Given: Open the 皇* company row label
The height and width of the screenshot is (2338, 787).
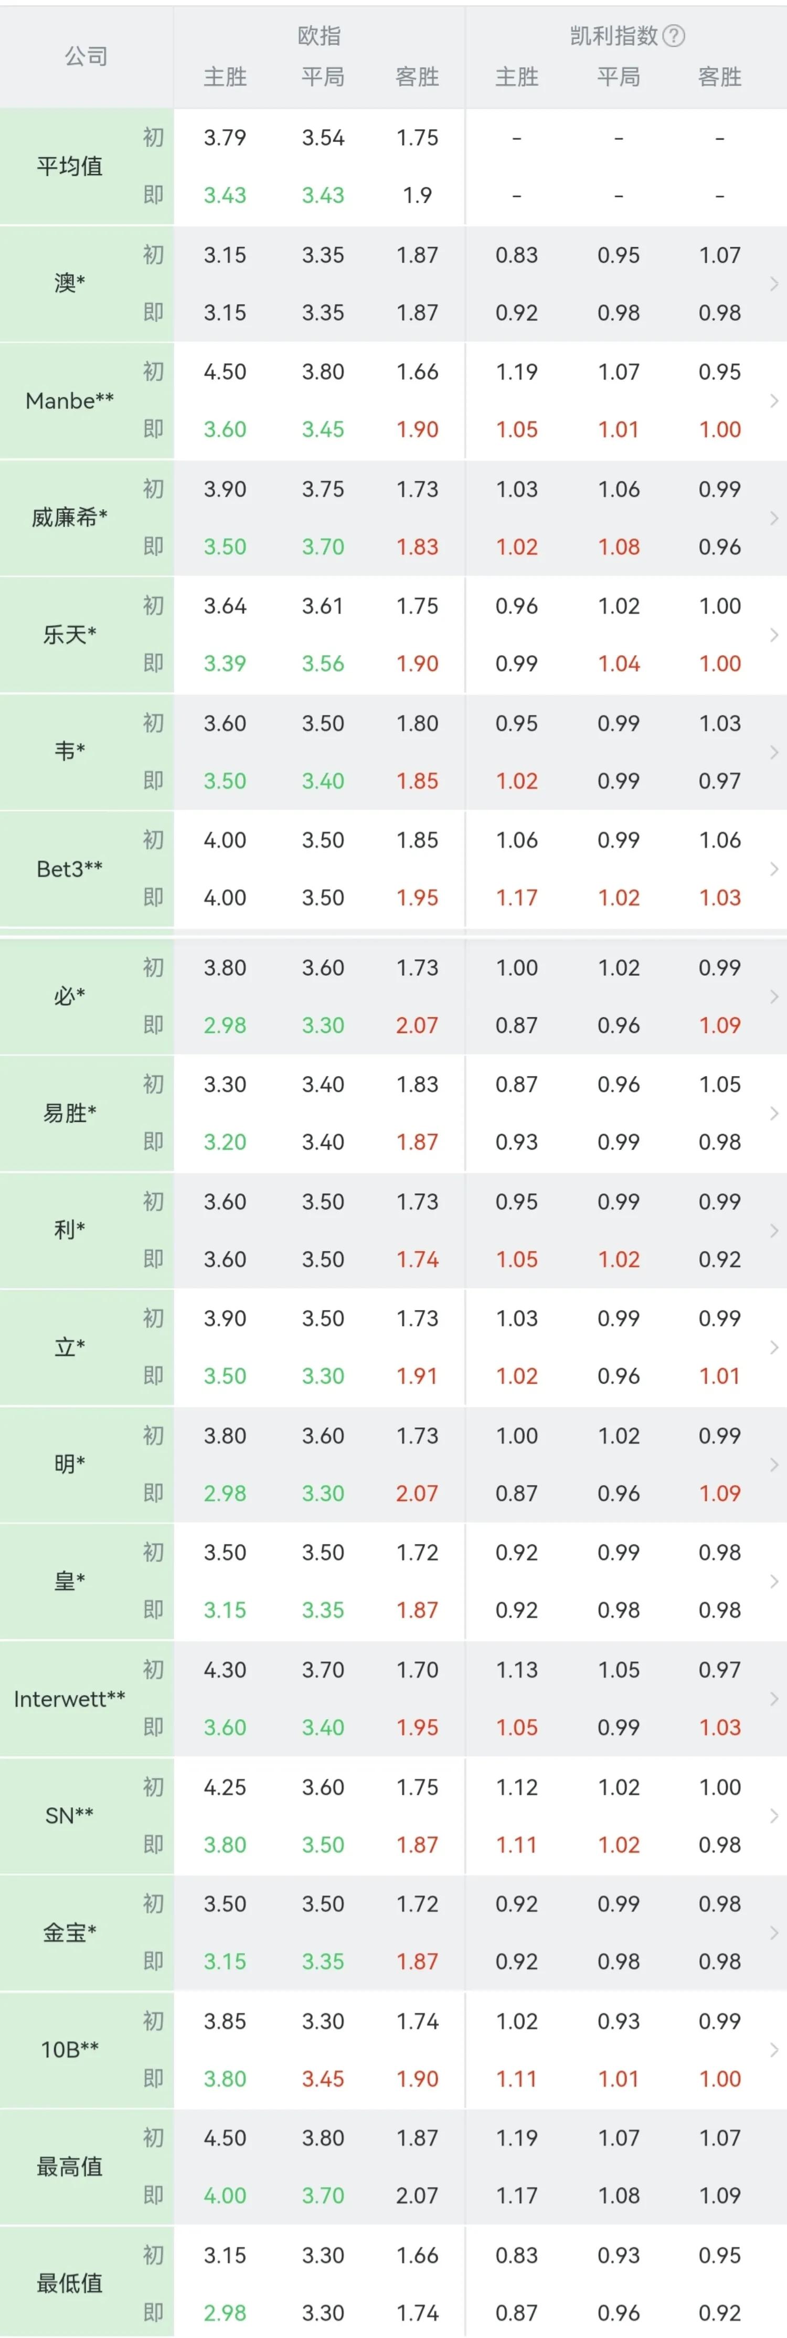Looking at the screenshot, I should 70,1581.
